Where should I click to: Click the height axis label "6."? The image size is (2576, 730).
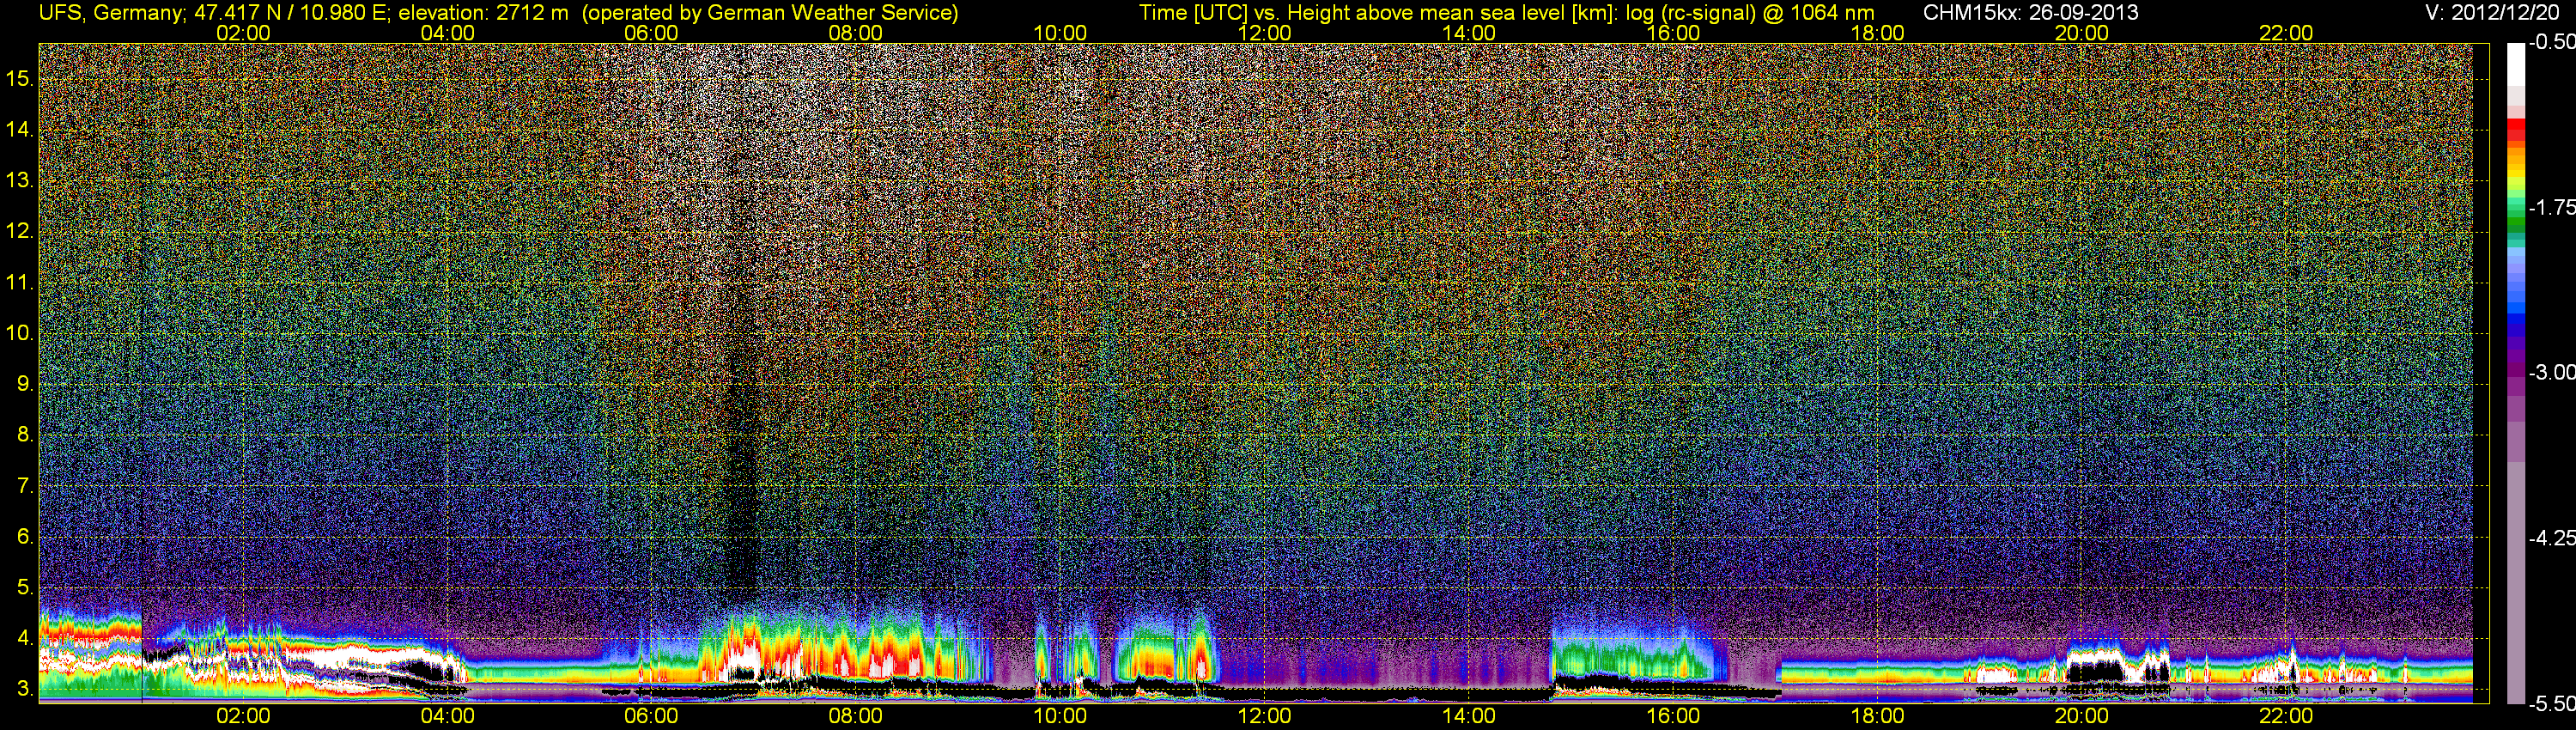coord(25,536)
